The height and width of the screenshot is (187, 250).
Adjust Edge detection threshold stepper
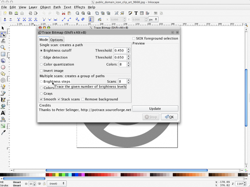[128, 58]
